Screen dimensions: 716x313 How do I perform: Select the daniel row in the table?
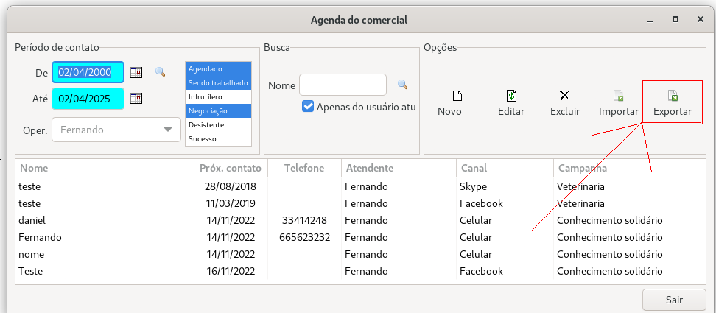tap(360, 220)
